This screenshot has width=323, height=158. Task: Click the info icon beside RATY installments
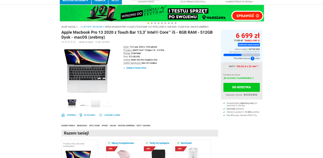point(257,66)
